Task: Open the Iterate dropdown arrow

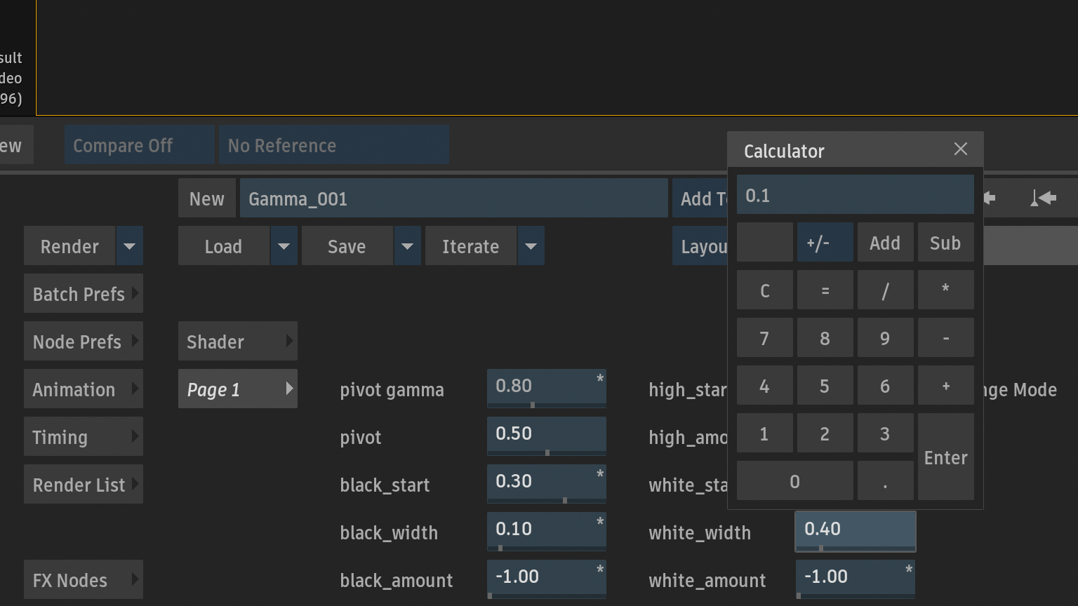Action: click(531, 246)
